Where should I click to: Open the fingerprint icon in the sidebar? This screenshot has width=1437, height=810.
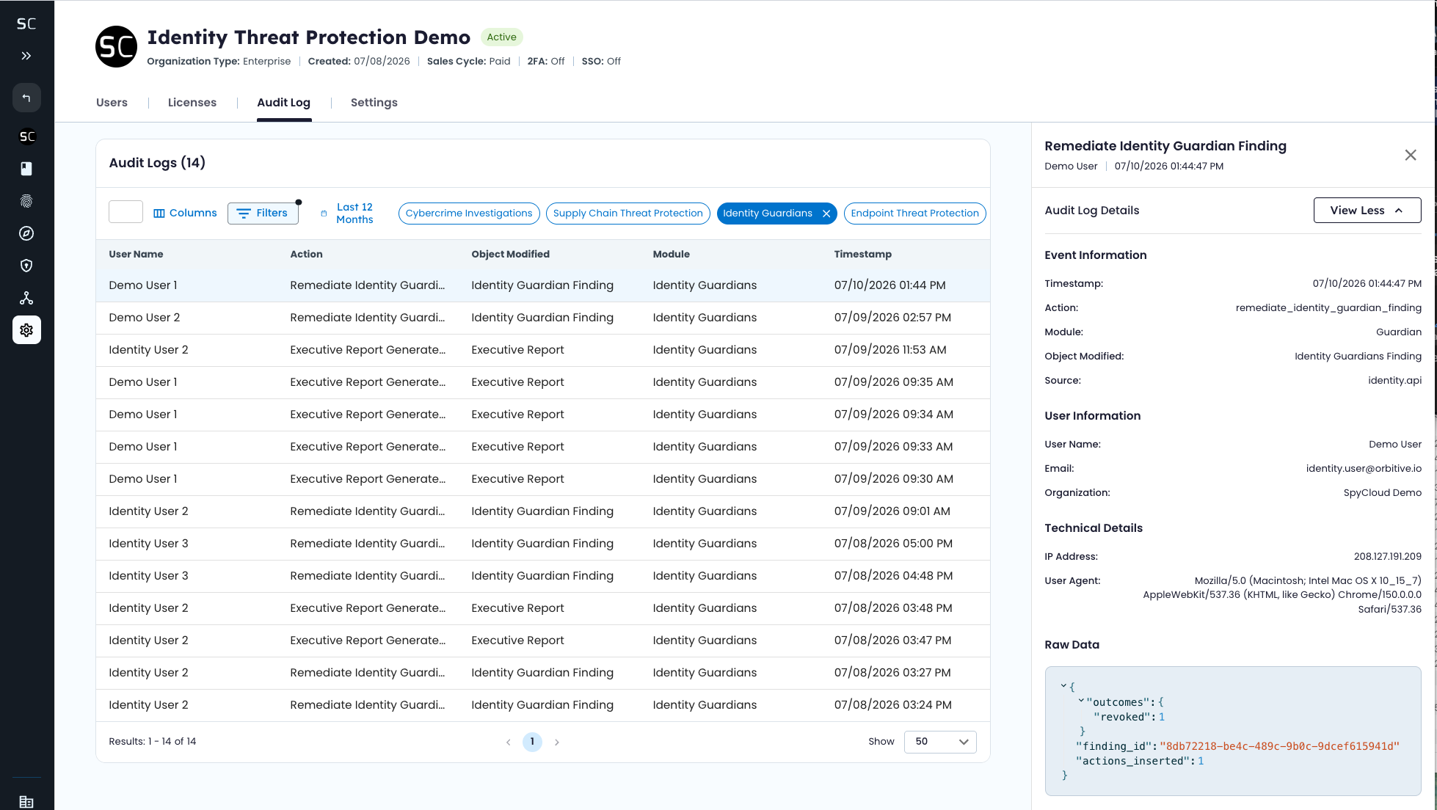coord(26,201)
